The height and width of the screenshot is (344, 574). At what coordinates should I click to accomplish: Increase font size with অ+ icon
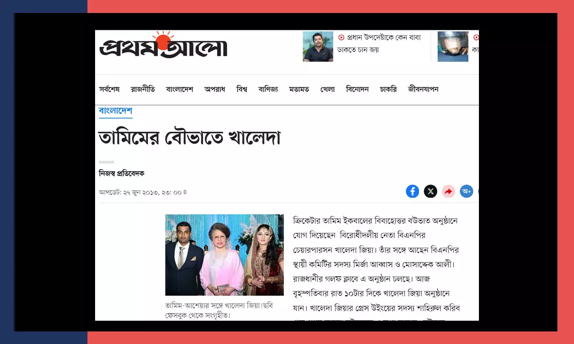point(466,192)
